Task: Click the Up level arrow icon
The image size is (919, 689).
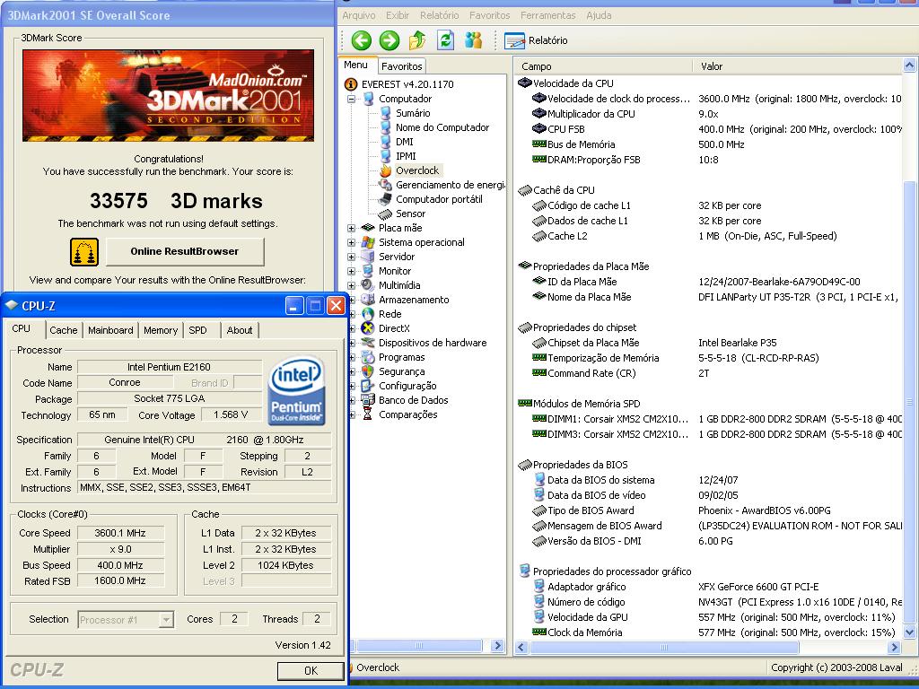Action: 417,40
